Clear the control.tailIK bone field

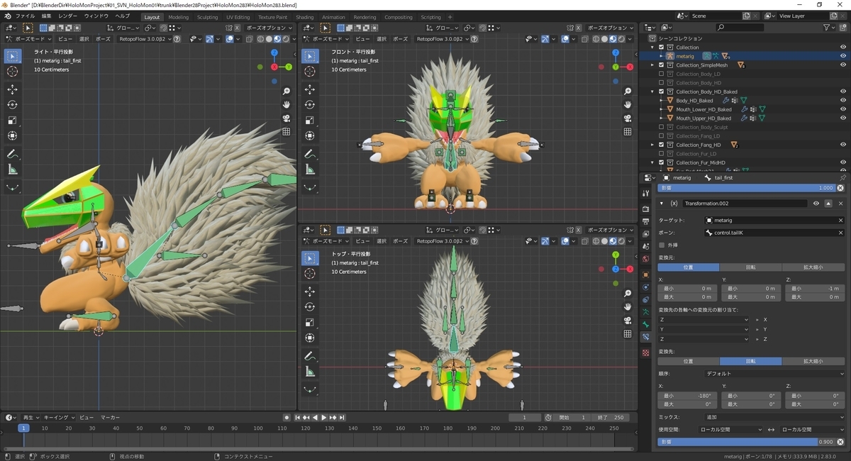pyautogui.click(x=841, y=233)
